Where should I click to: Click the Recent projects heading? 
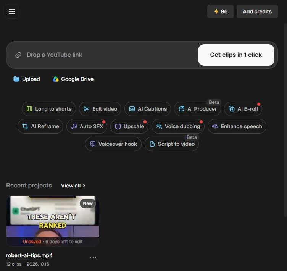(x=29, y=185)
